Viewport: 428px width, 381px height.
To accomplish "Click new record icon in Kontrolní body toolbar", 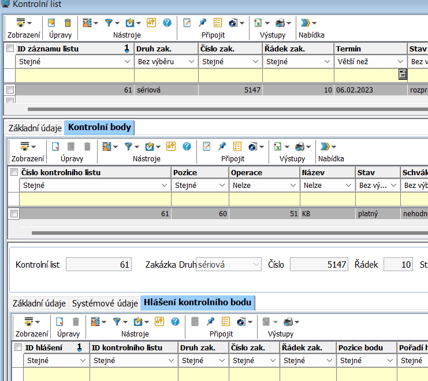I will point(57,146).
